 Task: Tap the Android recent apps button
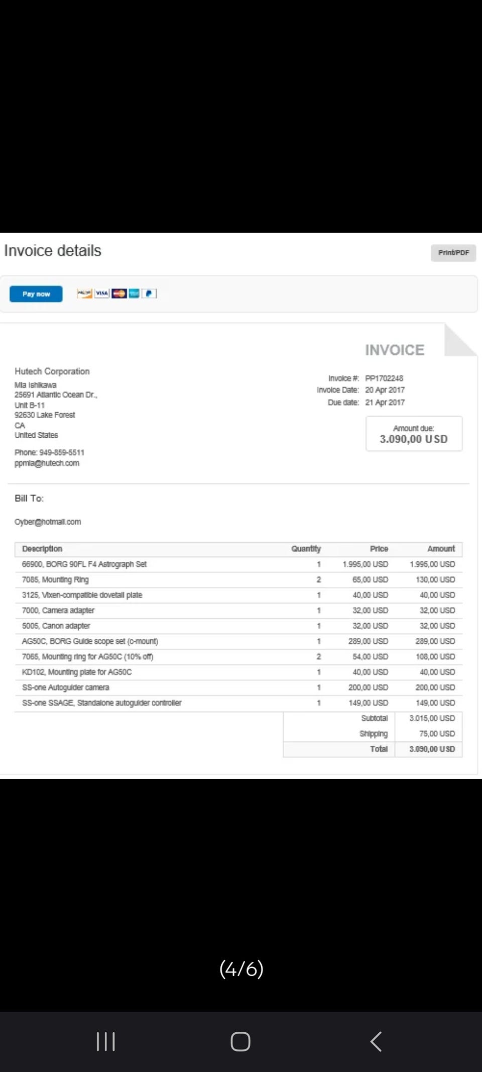click(x=105, y=1042)
